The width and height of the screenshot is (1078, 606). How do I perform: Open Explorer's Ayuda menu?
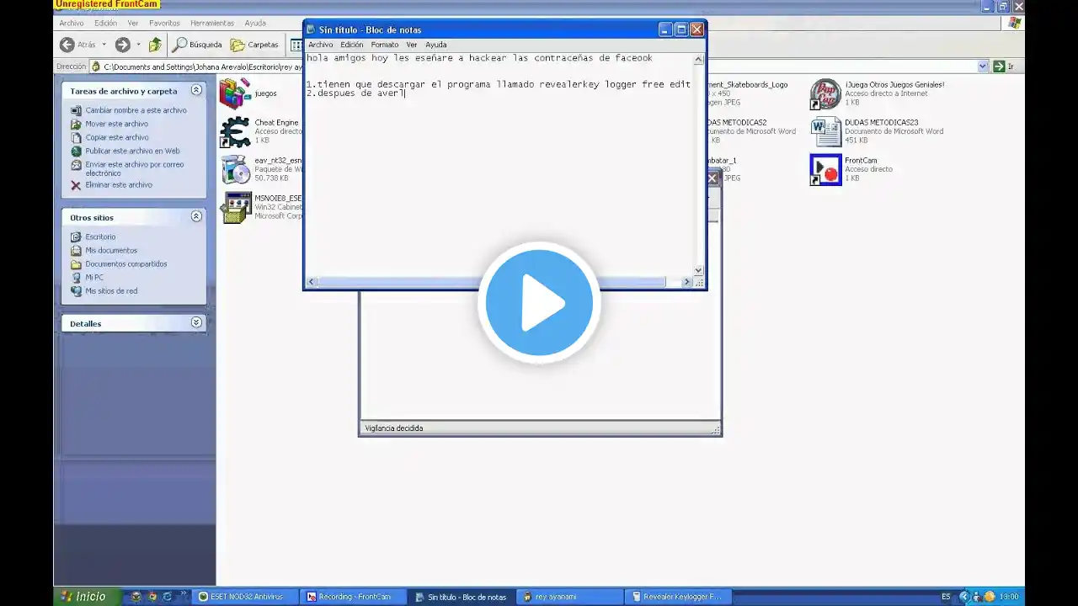[x=255, y=24]
